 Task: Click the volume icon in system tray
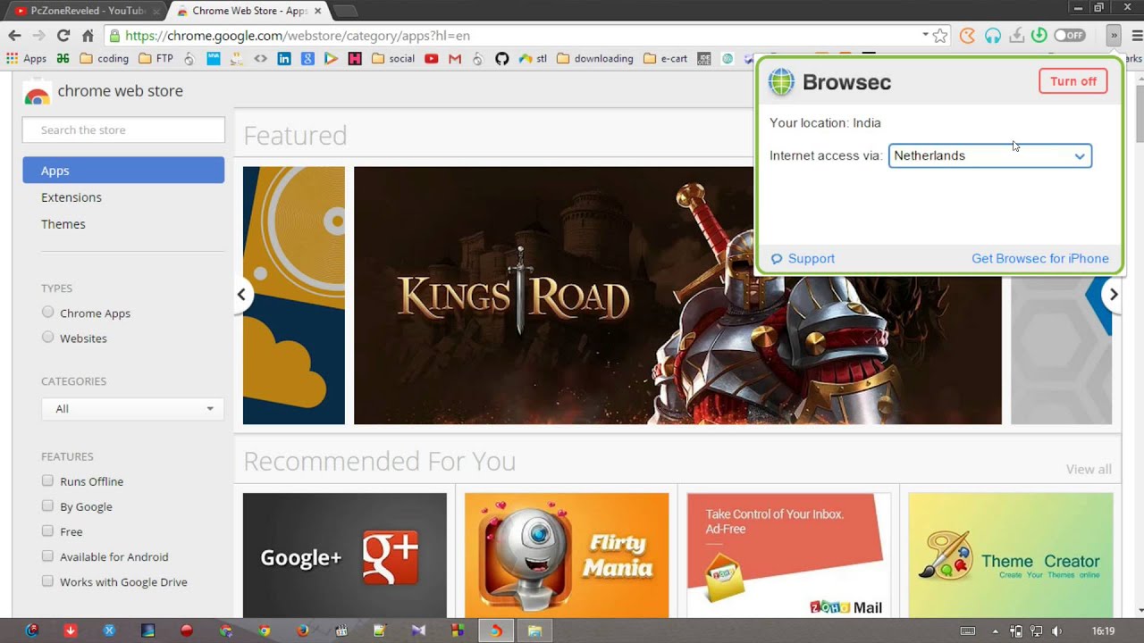1057,630
